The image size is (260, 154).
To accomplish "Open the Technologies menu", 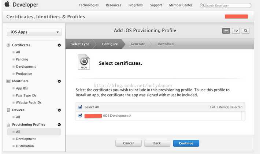I will (89, 5).
